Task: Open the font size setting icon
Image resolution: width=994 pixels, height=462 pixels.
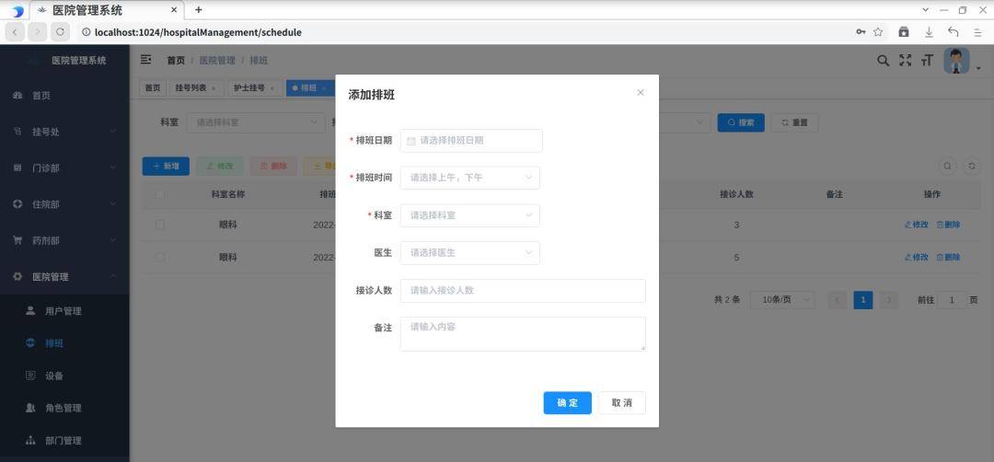Action: 928,60
